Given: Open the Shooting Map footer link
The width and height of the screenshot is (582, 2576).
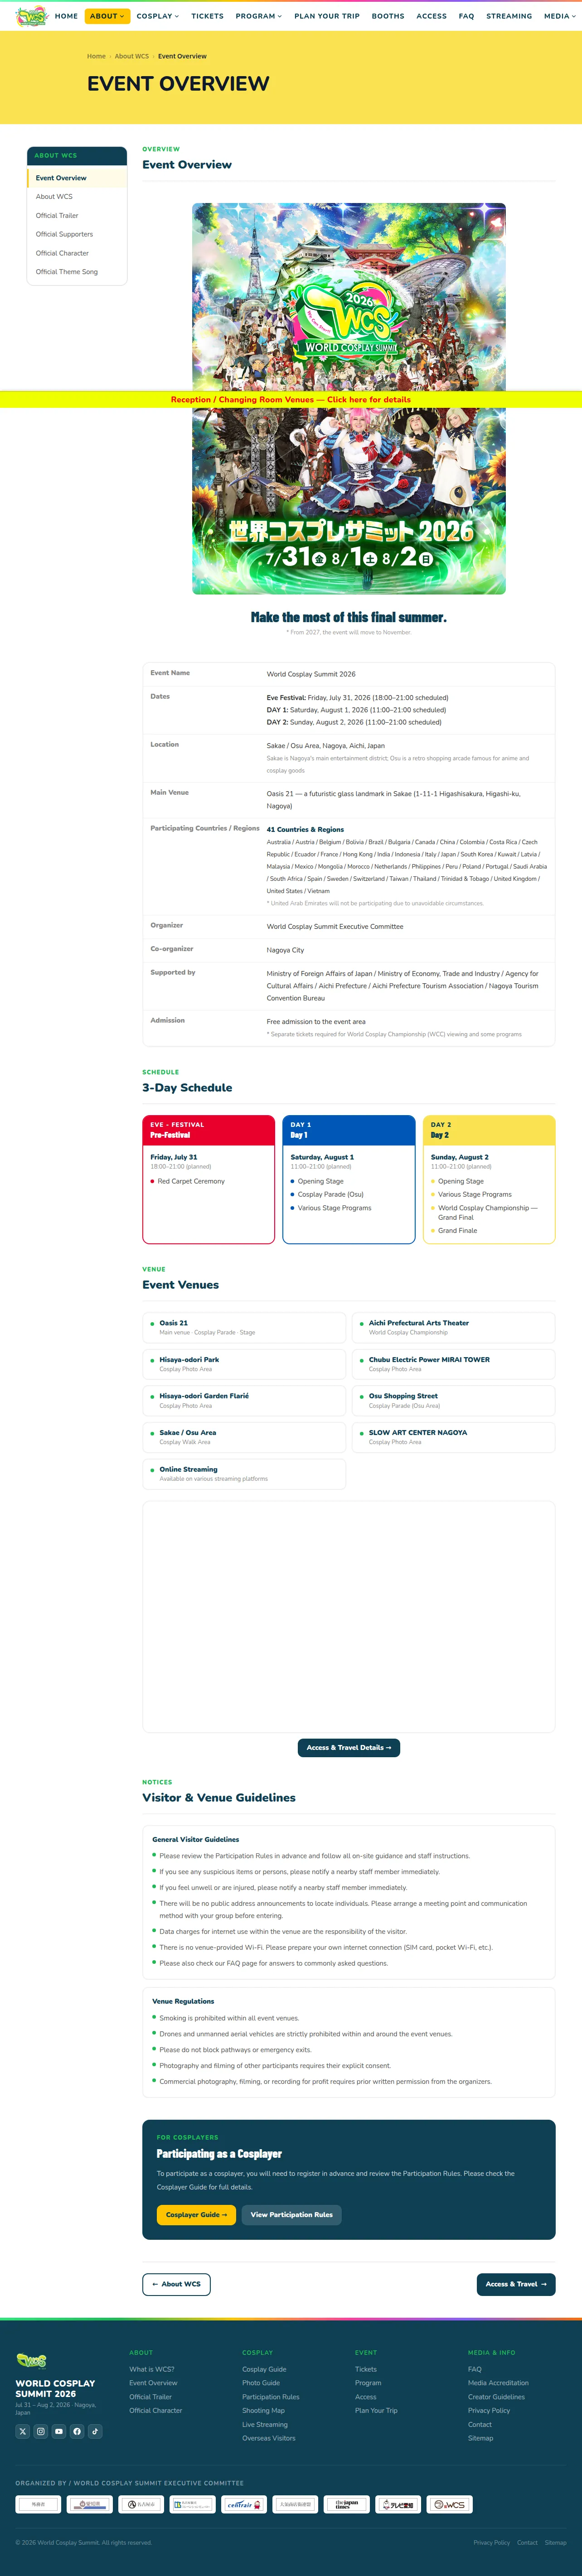Looking at the screenshot, I should coord(263,2410).
